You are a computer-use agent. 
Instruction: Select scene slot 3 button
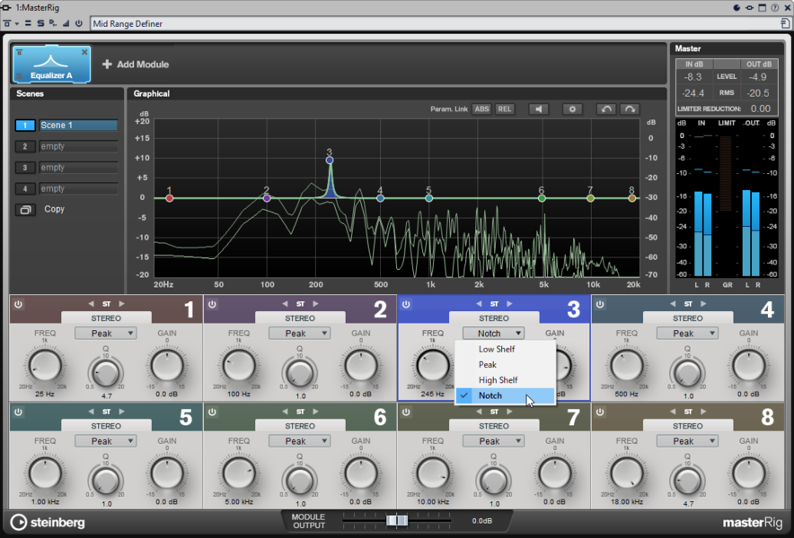click(x=25, y=168)
